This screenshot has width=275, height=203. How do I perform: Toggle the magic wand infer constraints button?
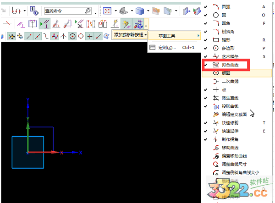[126, 24]
